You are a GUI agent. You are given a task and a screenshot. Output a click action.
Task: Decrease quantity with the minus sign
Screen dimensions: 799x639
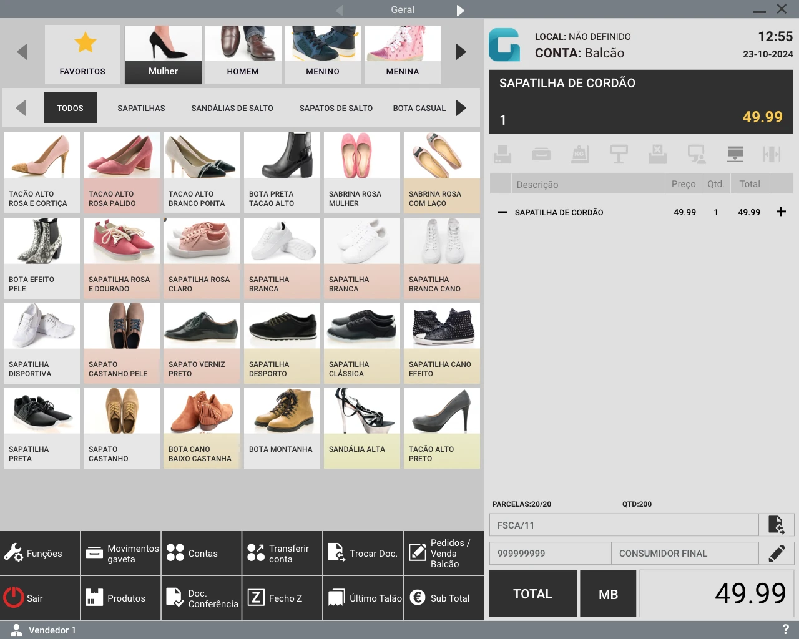(502, 212)
